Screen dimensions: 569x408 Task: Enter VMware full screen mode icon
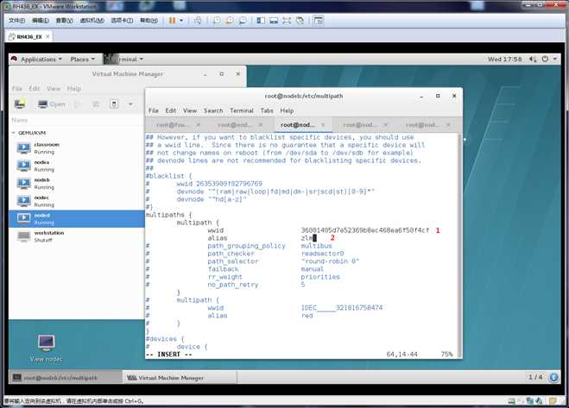287,21
